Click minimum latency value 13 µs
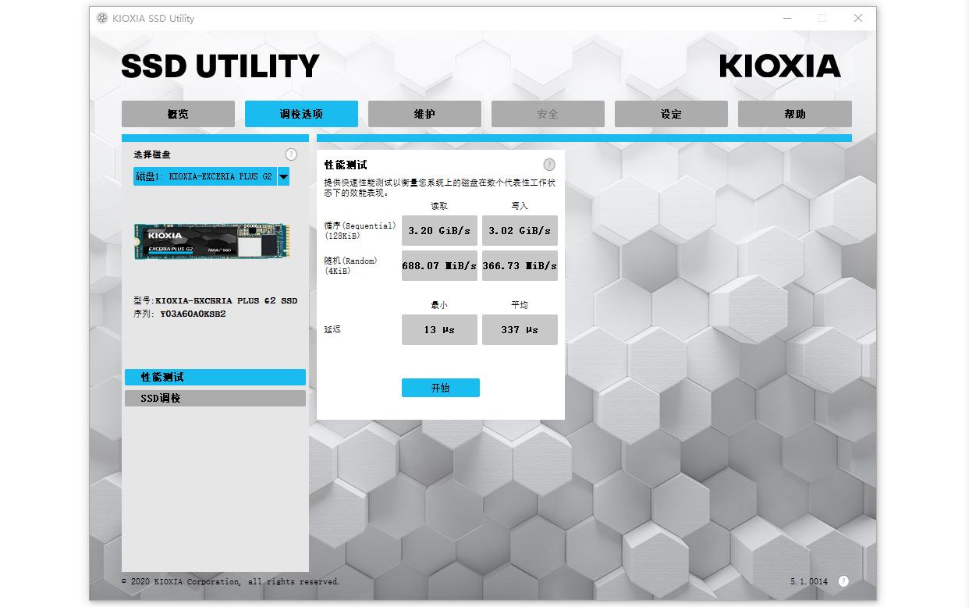 click(439, 329)
